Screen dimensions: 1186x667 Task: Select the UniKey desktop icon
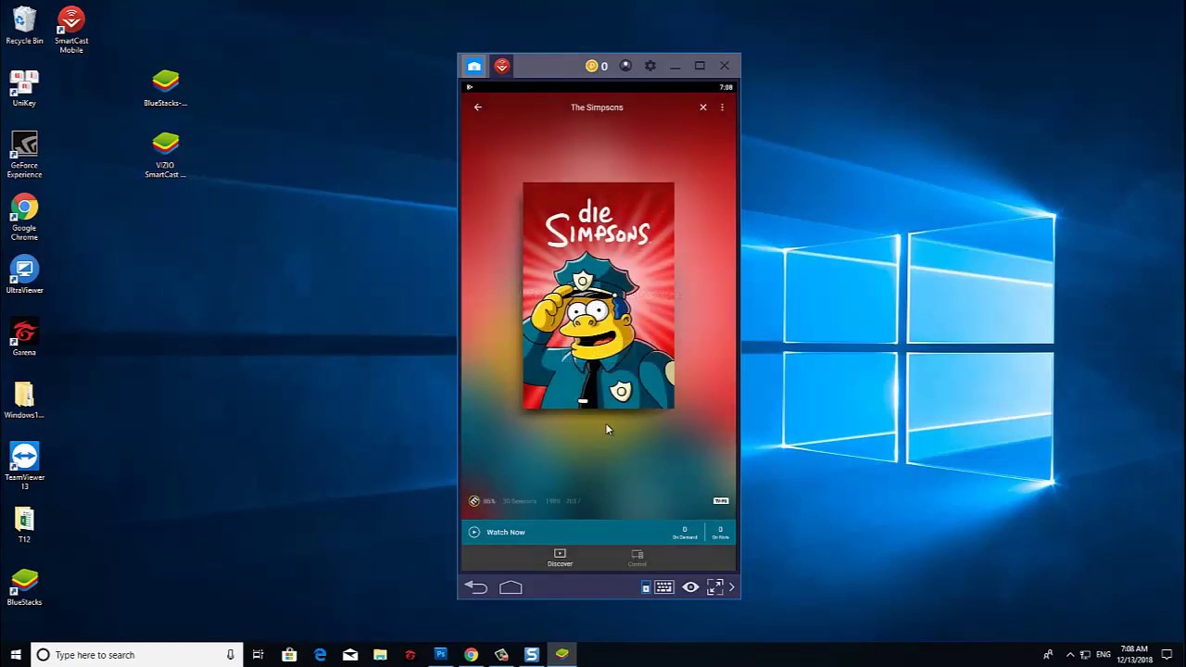point(24,88)
